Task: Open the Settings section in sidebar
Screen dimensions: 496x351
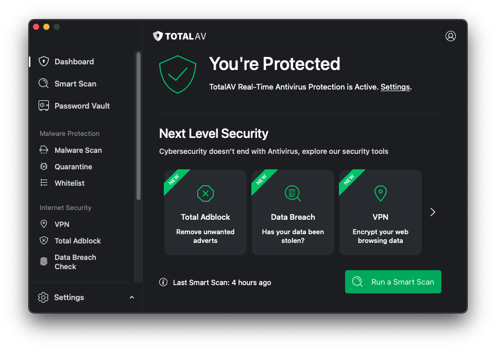Action: pos(69,297)
